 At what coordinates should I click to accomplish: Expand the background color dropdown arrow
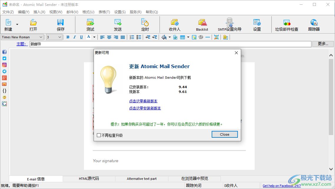coord(170,37)
